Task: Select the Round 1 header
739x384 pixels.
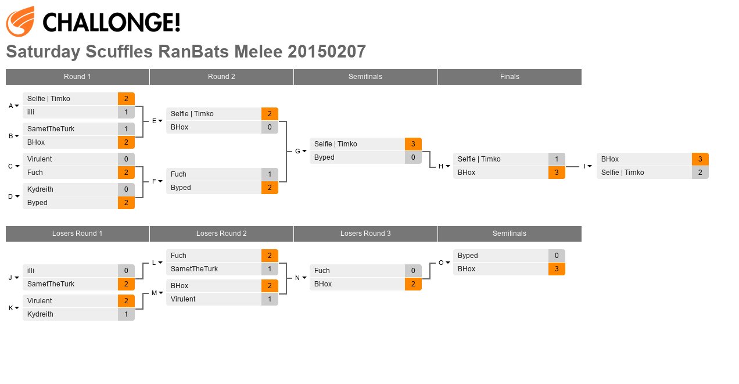Action: (x=77, y=77)
